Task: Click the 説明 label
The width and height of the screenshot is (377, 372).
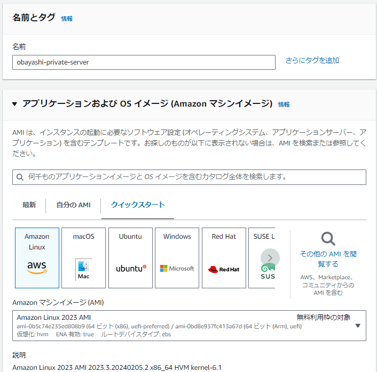Action: click(19, 355)
